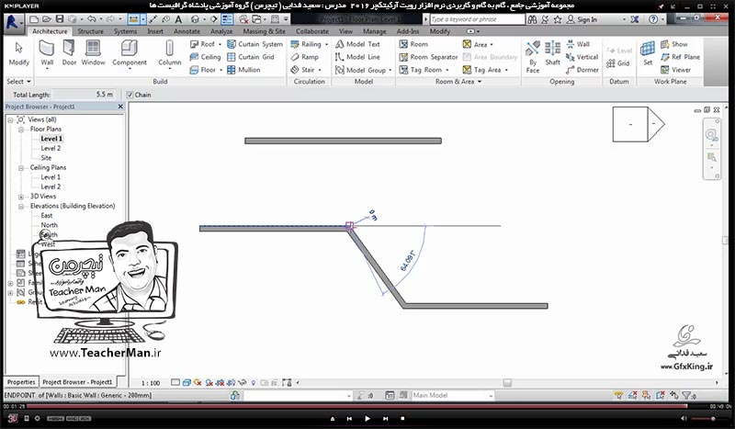Image resolution: width=735 pixels, height=429 pixels.
Task: Open Level 2 under Floor Plans
Action: point(51,148)
